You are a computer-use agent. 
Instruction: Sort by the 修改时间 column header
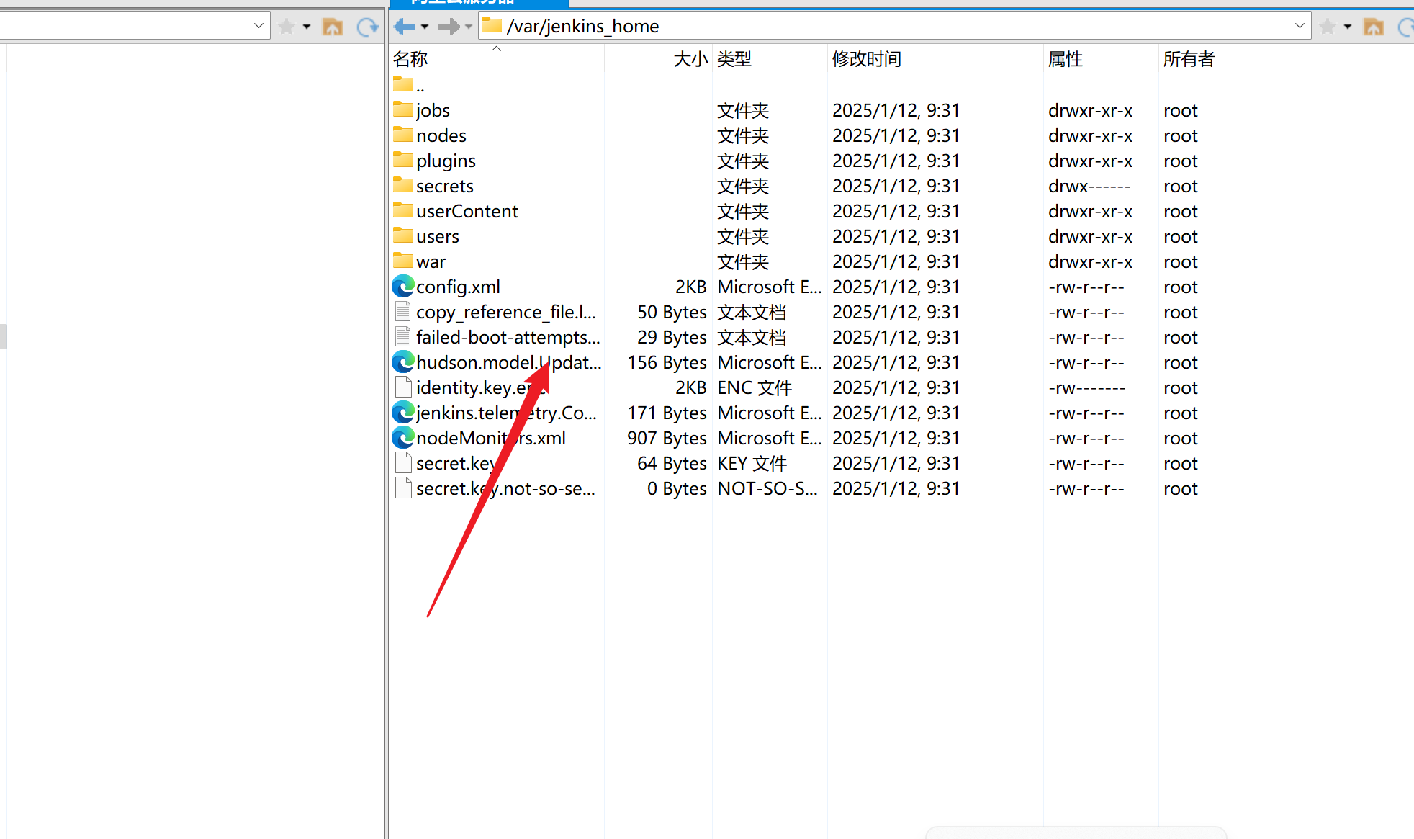pos(867,59)
